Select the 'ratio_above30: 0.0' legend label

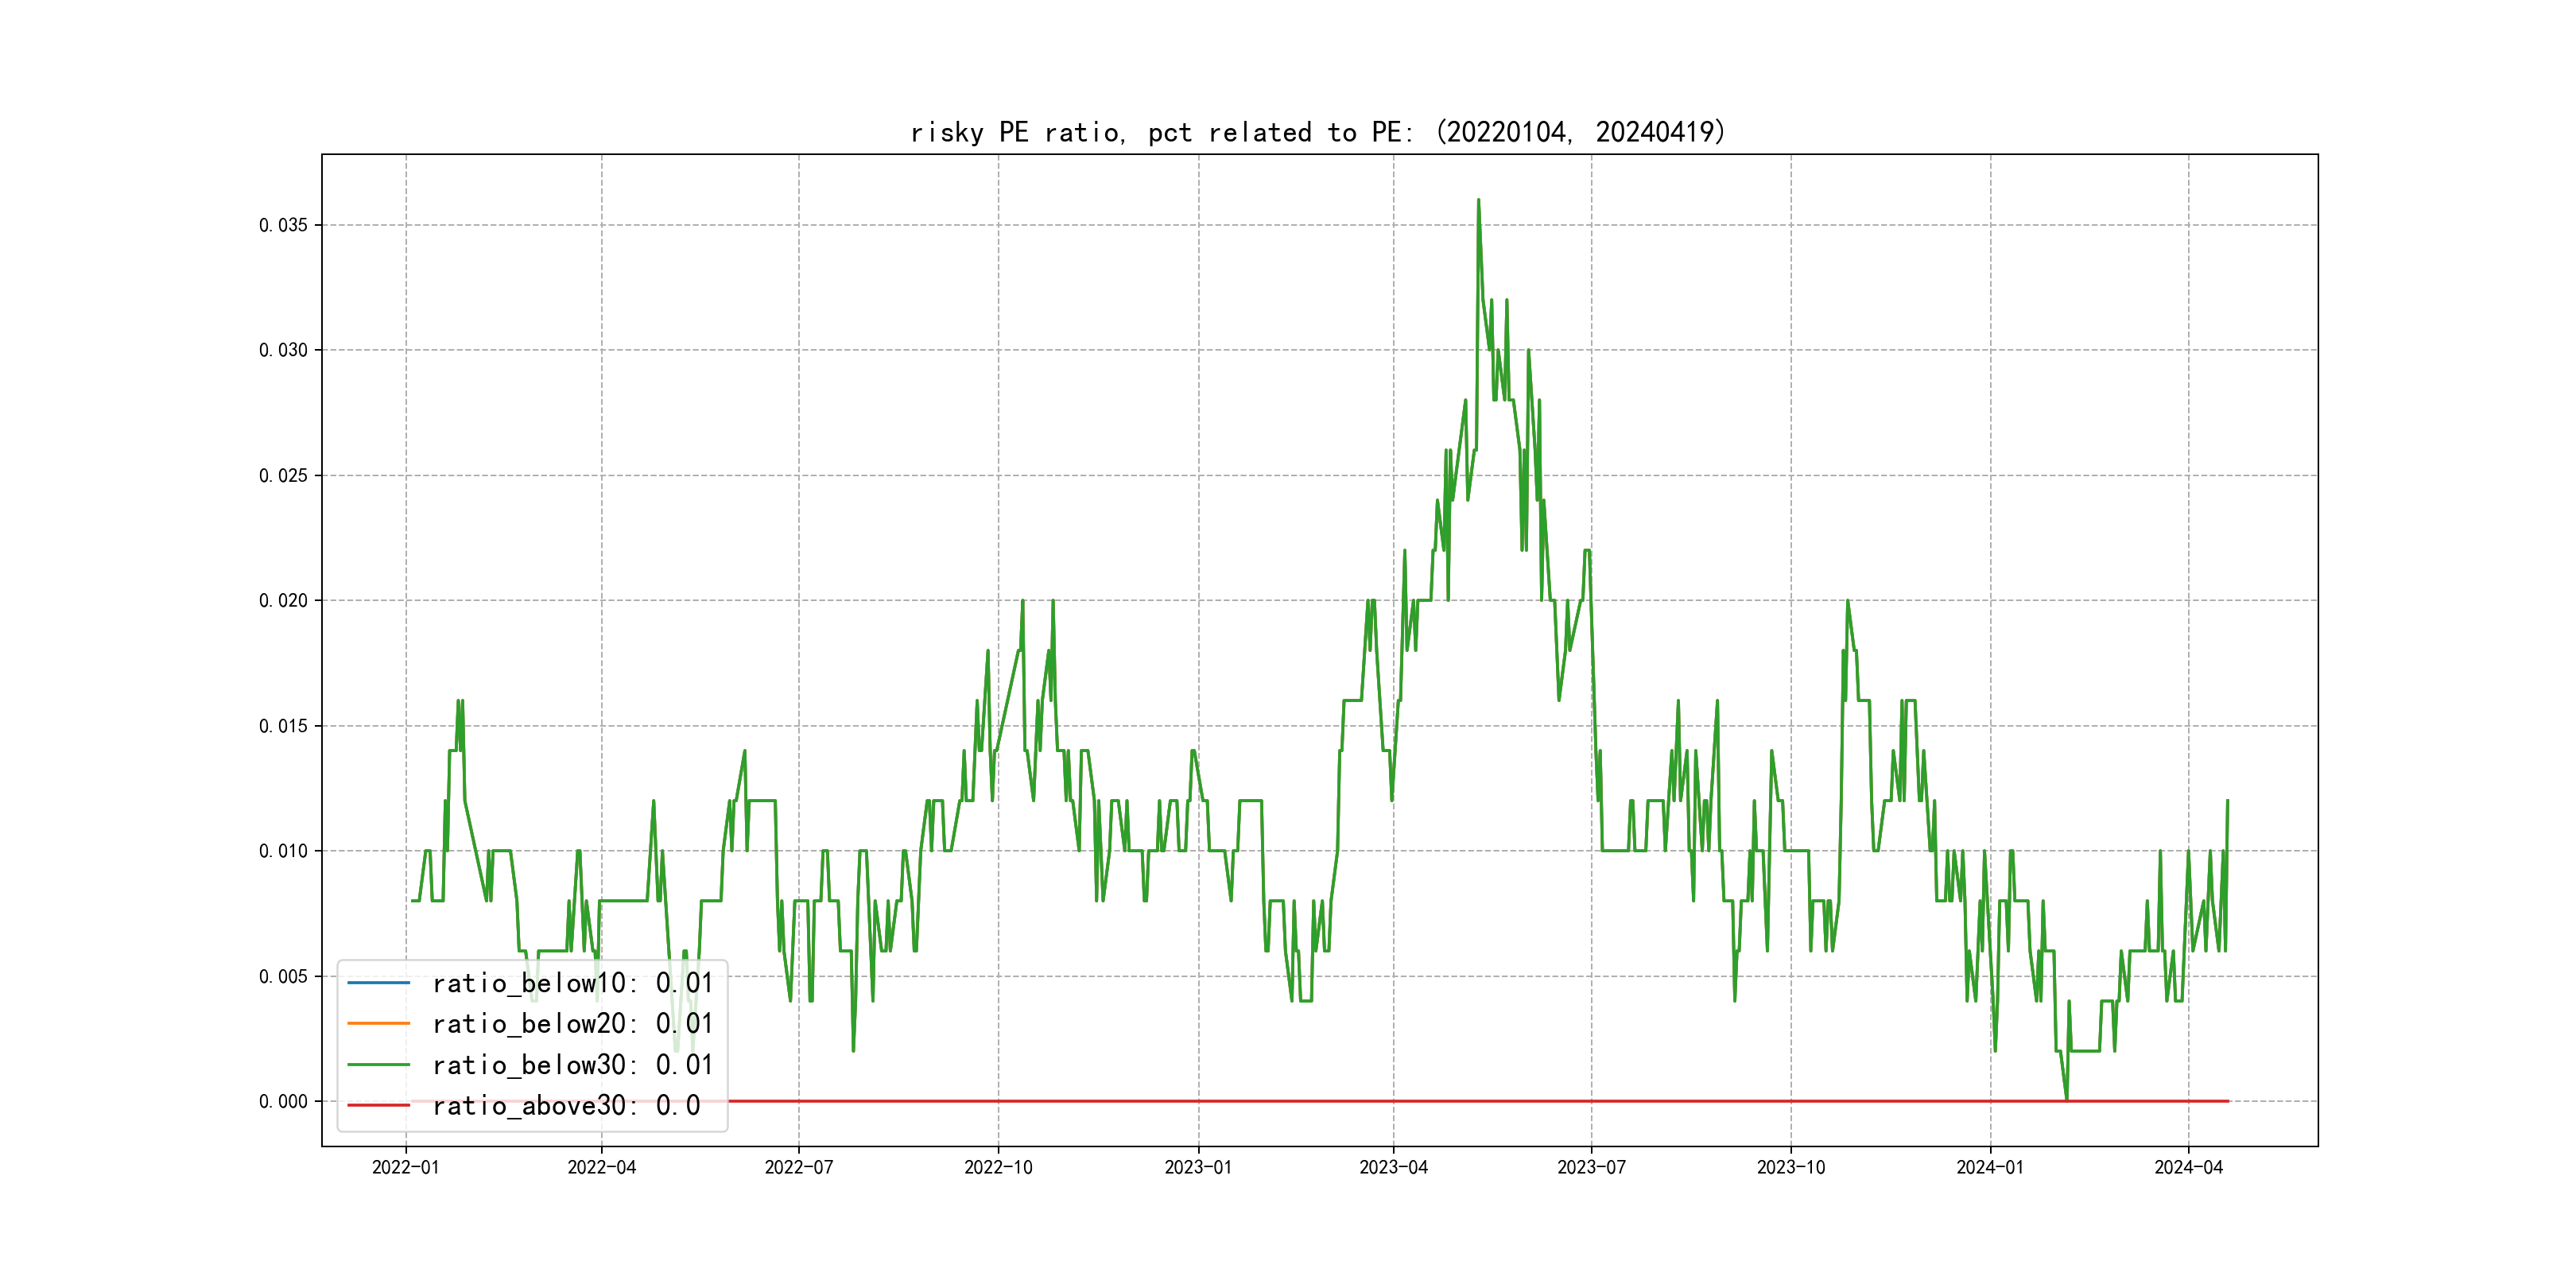[x=566, y=1106]
